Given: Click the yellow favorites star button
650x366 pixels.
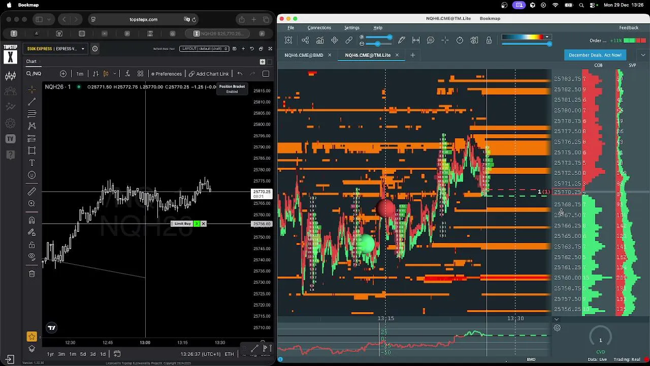Looking at the screenshot, I should [31, 337].
